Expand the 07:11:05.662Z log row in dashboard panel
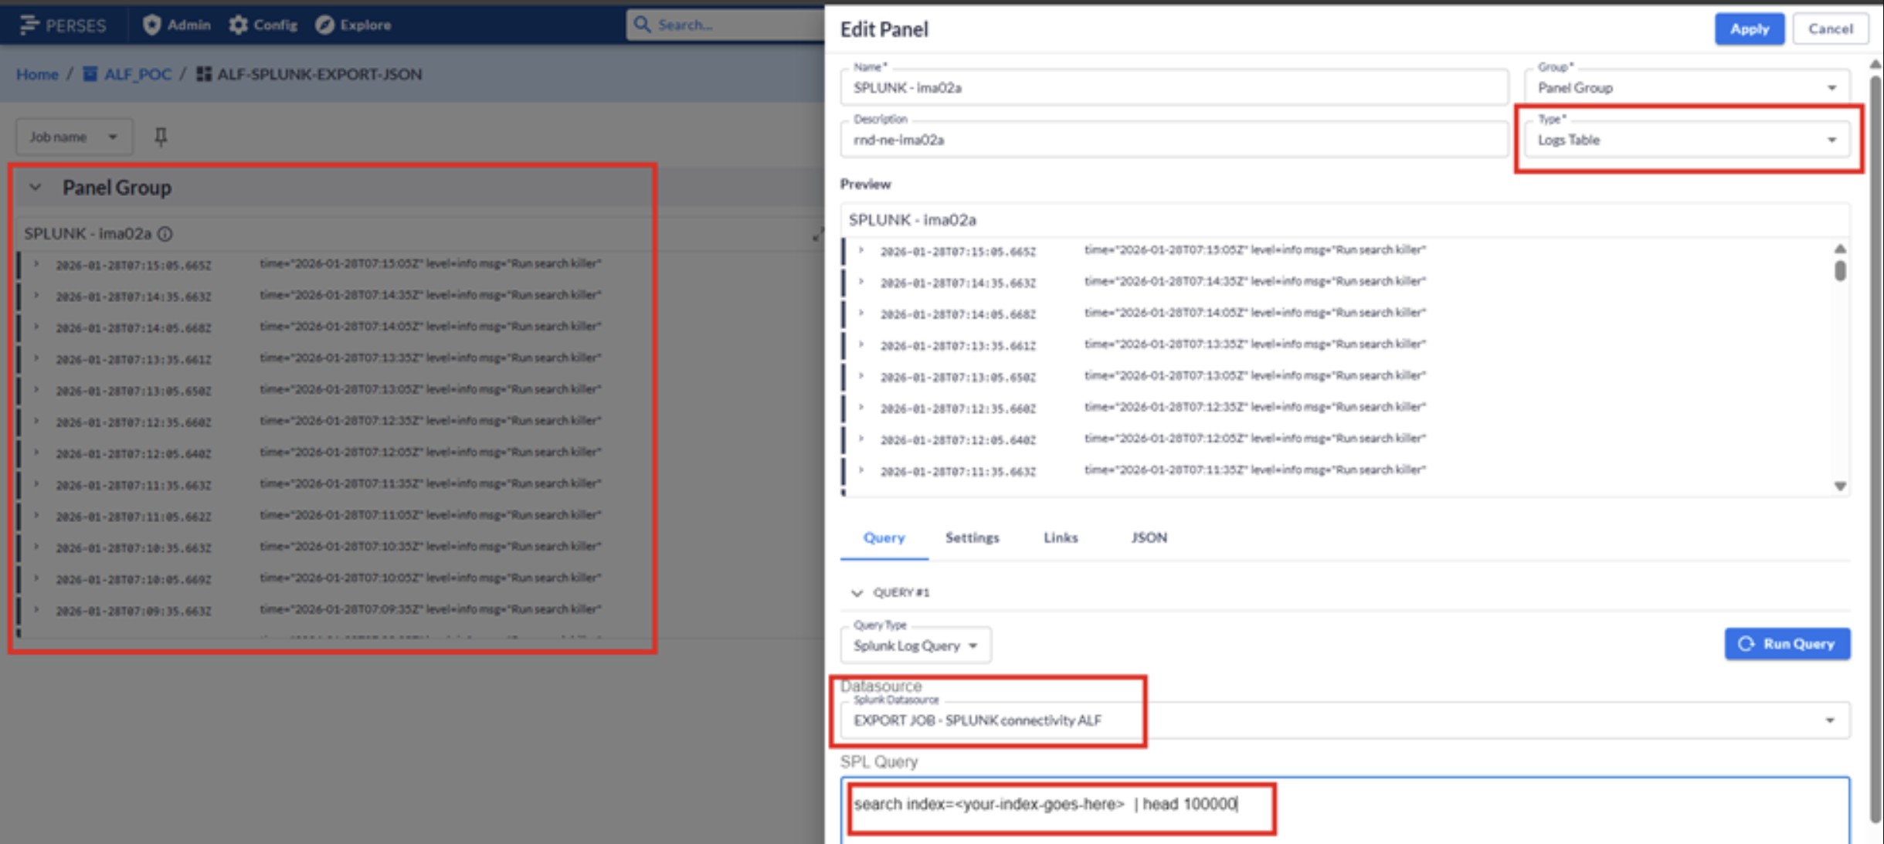The height and width of the screenshot is (844, 1884). click(x=36, y=516)
